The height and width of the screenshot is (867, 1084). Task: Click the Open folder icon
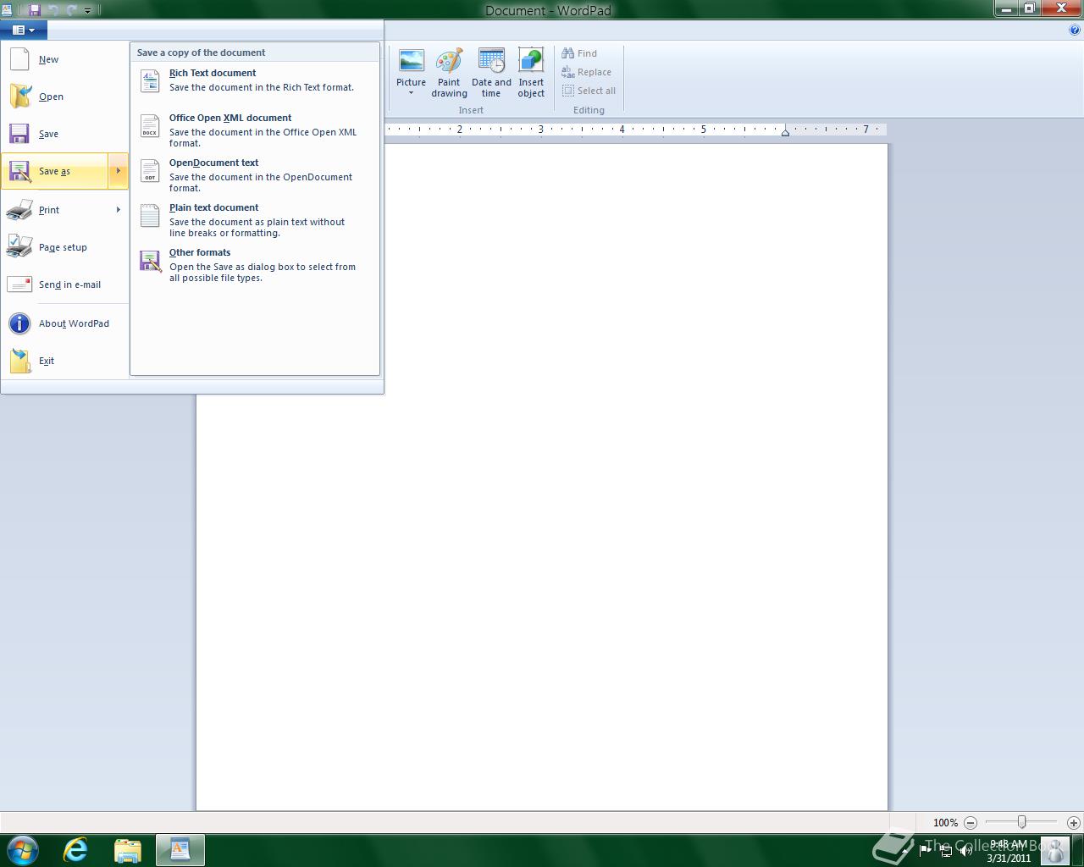coord(20,97)
